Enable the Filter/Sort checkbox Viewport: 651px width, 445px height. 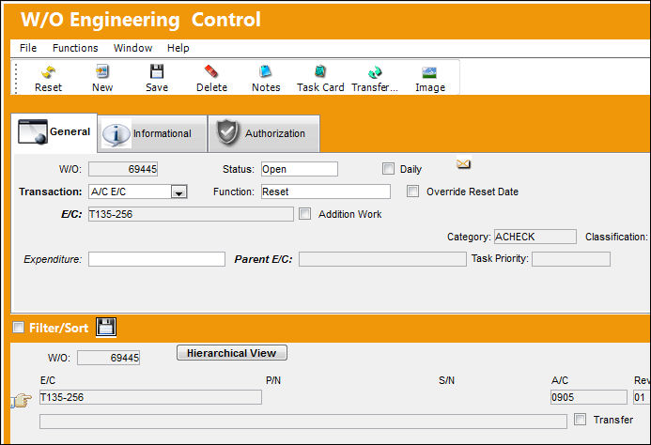click(x=18, y=327)
